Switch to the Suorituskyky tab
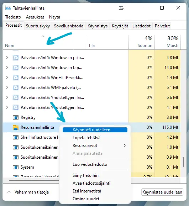 [38, 26]
